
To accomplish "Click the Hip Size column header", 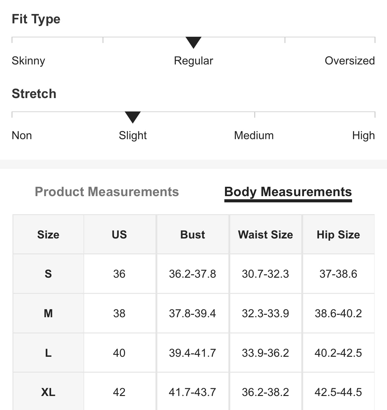I will click(x=338, y=234).
